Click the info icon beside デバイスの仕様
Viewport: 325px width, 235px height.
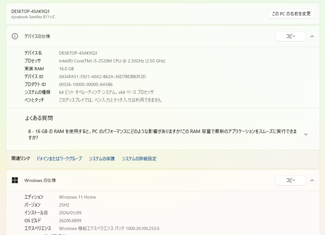pos(15,36)
